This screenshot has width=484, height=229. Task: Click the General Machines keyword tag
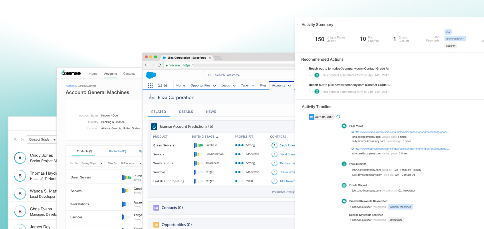400,207
